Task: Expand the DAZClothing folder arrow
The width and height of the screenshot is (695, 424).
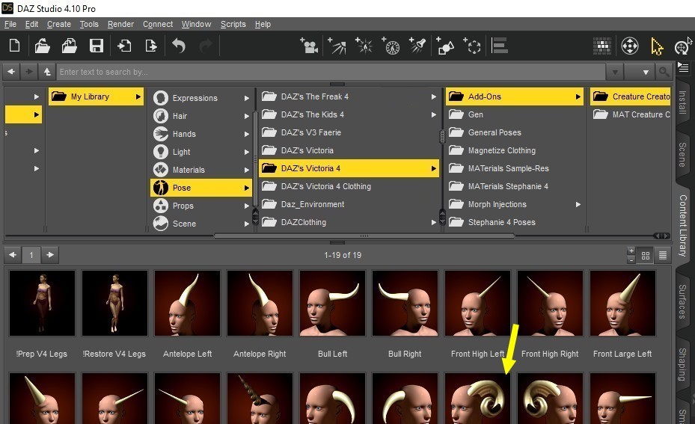Action: click(x=433, y=222)
